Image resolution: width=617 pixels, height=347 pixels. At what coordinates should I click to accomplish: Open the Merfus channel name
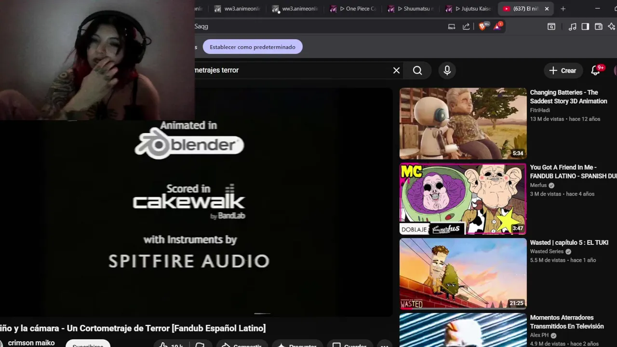538,185
